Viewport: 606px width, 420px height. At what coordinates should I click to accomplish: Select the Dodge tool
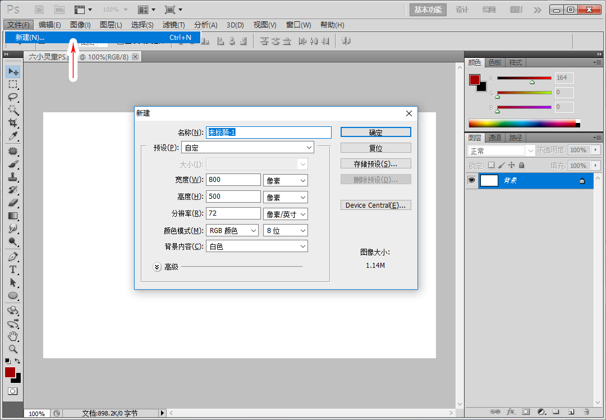click(x=13, y=241)
